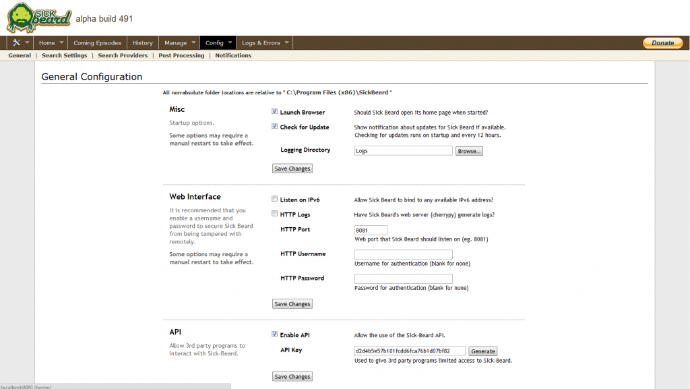Open the Home menu

(46, 42)
